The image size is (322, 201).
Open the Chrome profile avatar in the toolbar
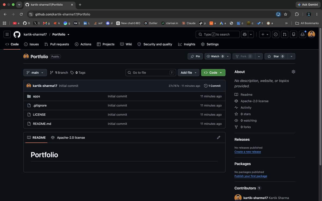point(309,14)
